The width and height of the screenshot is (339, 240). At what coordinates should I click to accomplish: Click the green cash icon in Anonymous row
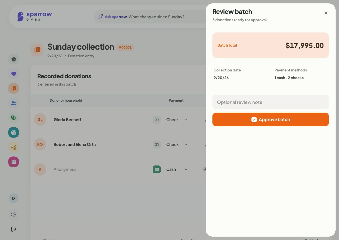pos(157,169)
